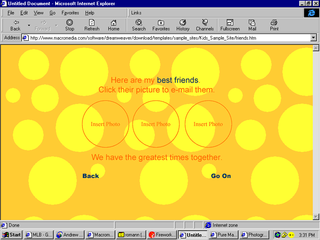Image resolution: width=320 pixels, height=240 pixels.
Task: Click the page icon in the address bar
Action: 25,38
